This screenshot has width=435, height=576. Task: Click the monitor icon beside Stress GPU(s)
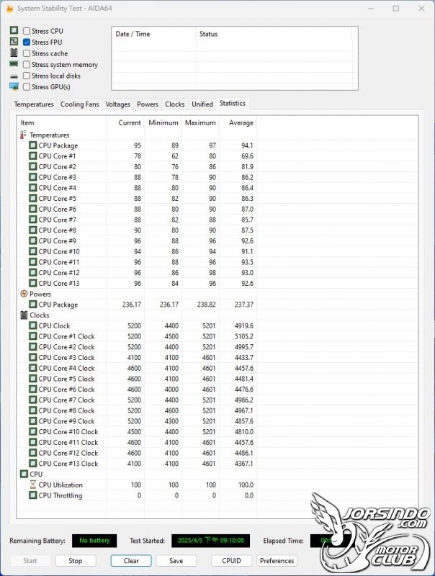pyautogui.click(x=14, y=86)
